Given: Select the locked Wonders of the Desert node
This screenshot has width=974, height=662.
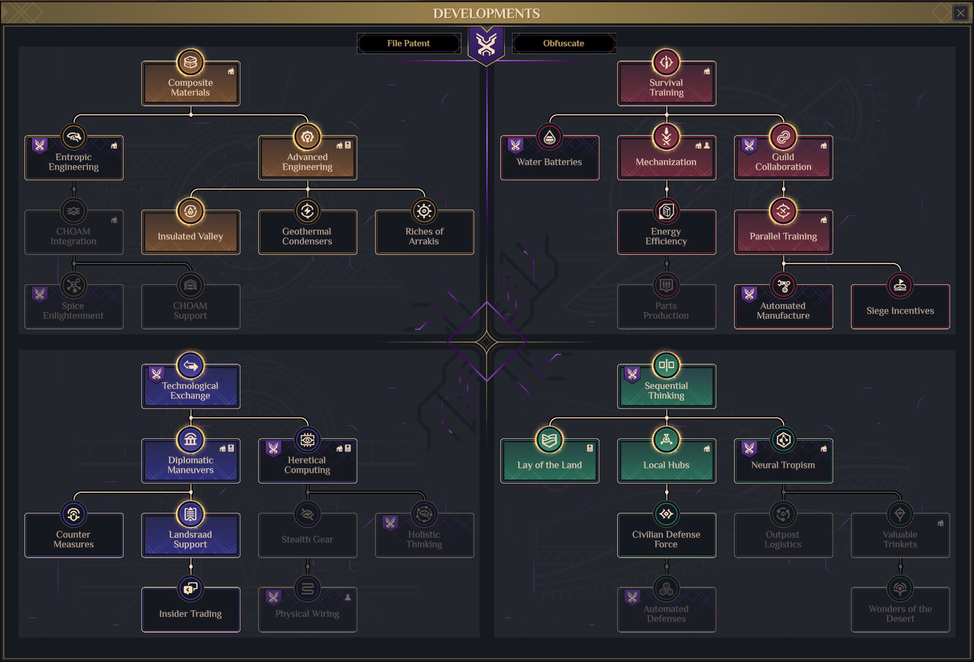Looking at the screenshot, I should 900,613.
